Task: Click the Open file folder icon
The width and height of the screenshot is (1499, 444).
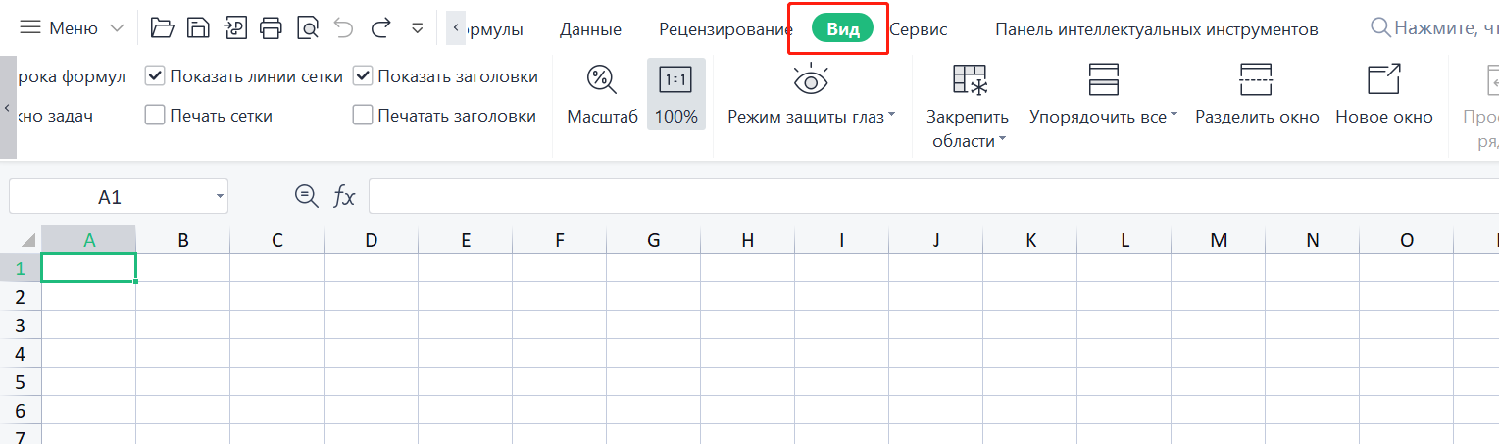Action: (x=162, y=28)
